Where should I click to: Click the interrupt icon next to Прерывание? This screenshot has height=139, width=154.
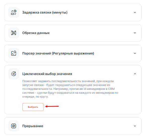[x=14, y=126]
